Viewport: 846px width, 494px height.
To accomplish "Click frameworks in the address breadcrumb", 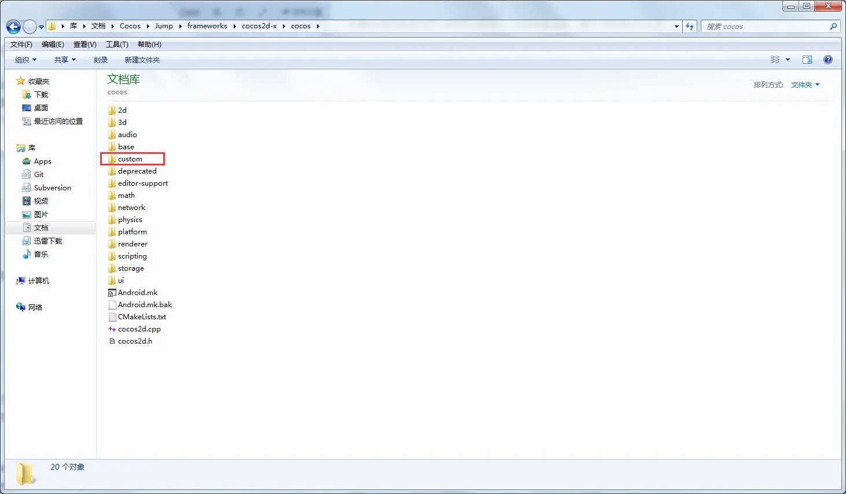I will click(207, 26).
